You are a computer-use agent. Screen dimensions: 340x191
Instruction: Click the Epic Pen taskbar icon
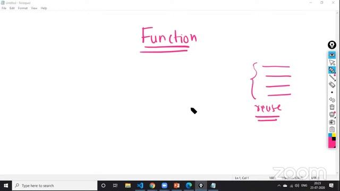pyautogui.click(x=201, y=186)
